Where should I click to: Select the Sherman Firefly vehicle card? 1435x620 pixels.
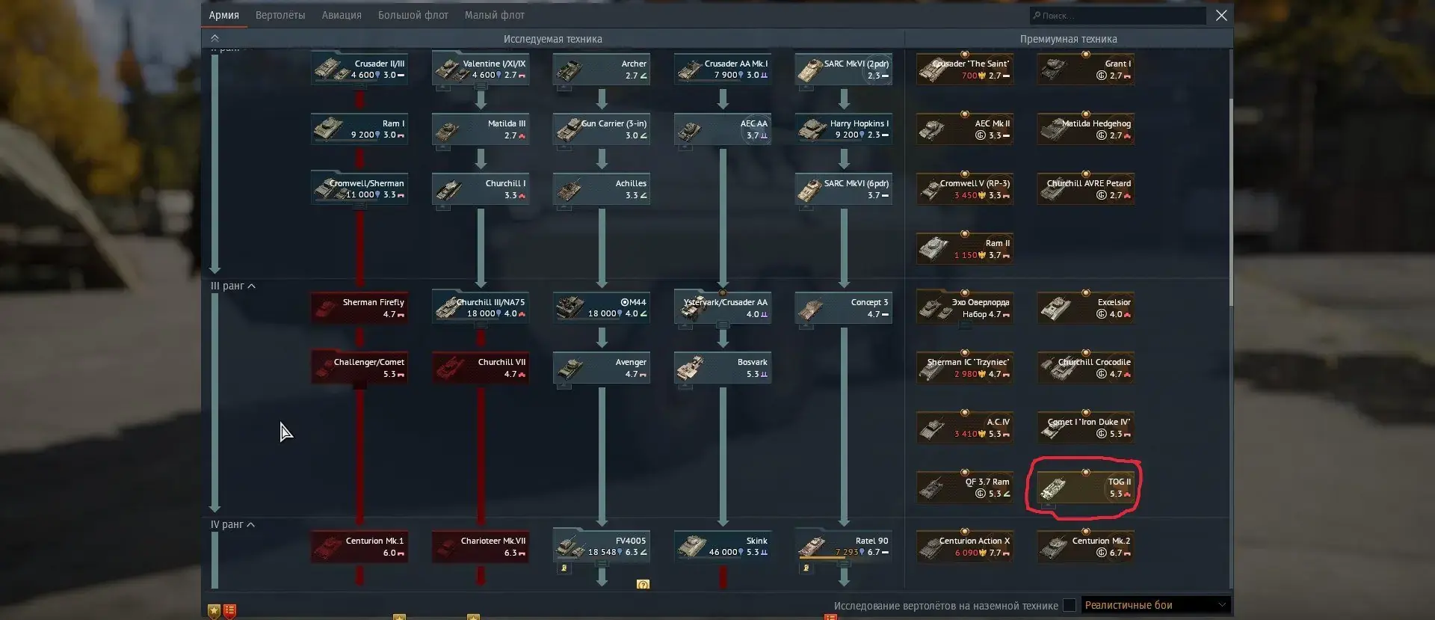pyautogui.click(x=359, y=308)
